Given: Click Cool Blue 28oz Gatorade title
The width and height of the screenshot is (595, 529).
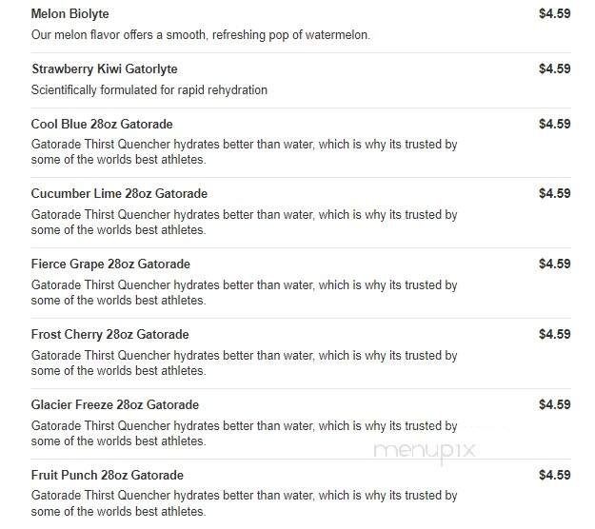Looking at the screenshot, I should [102, 124].
